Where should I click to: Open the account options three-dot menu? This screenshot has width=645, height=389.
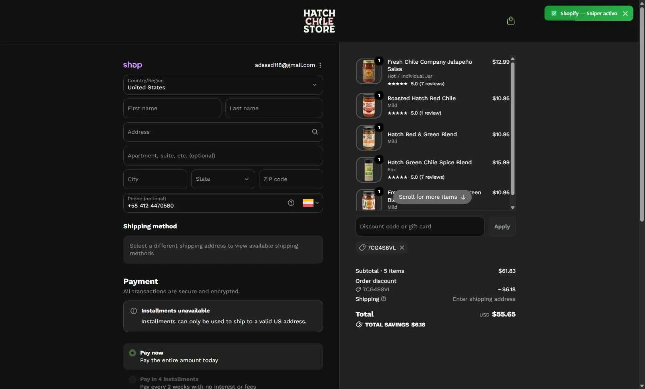click(320, 65)
